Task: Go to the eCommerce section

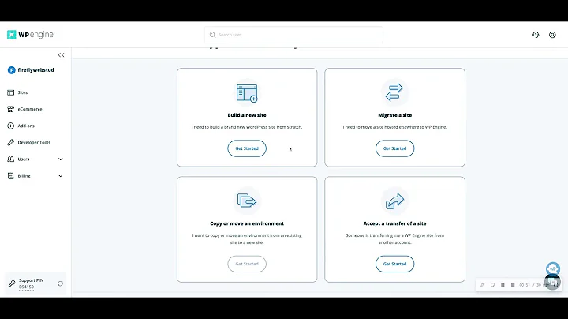Action: tap(30, 109)
